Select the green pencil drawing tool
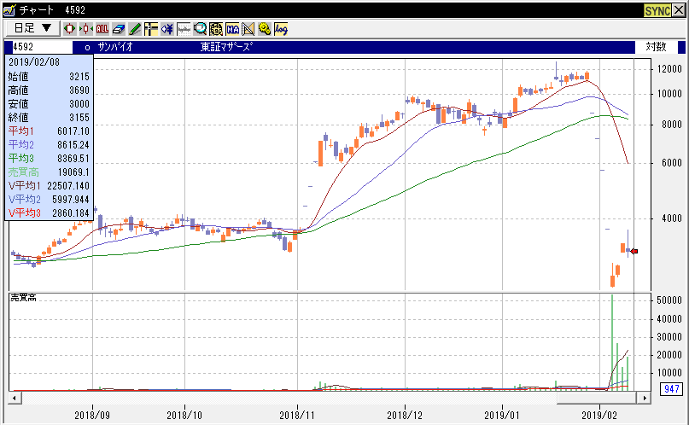Viewport: 689px width, 425px height. click(x=135, y=28)
